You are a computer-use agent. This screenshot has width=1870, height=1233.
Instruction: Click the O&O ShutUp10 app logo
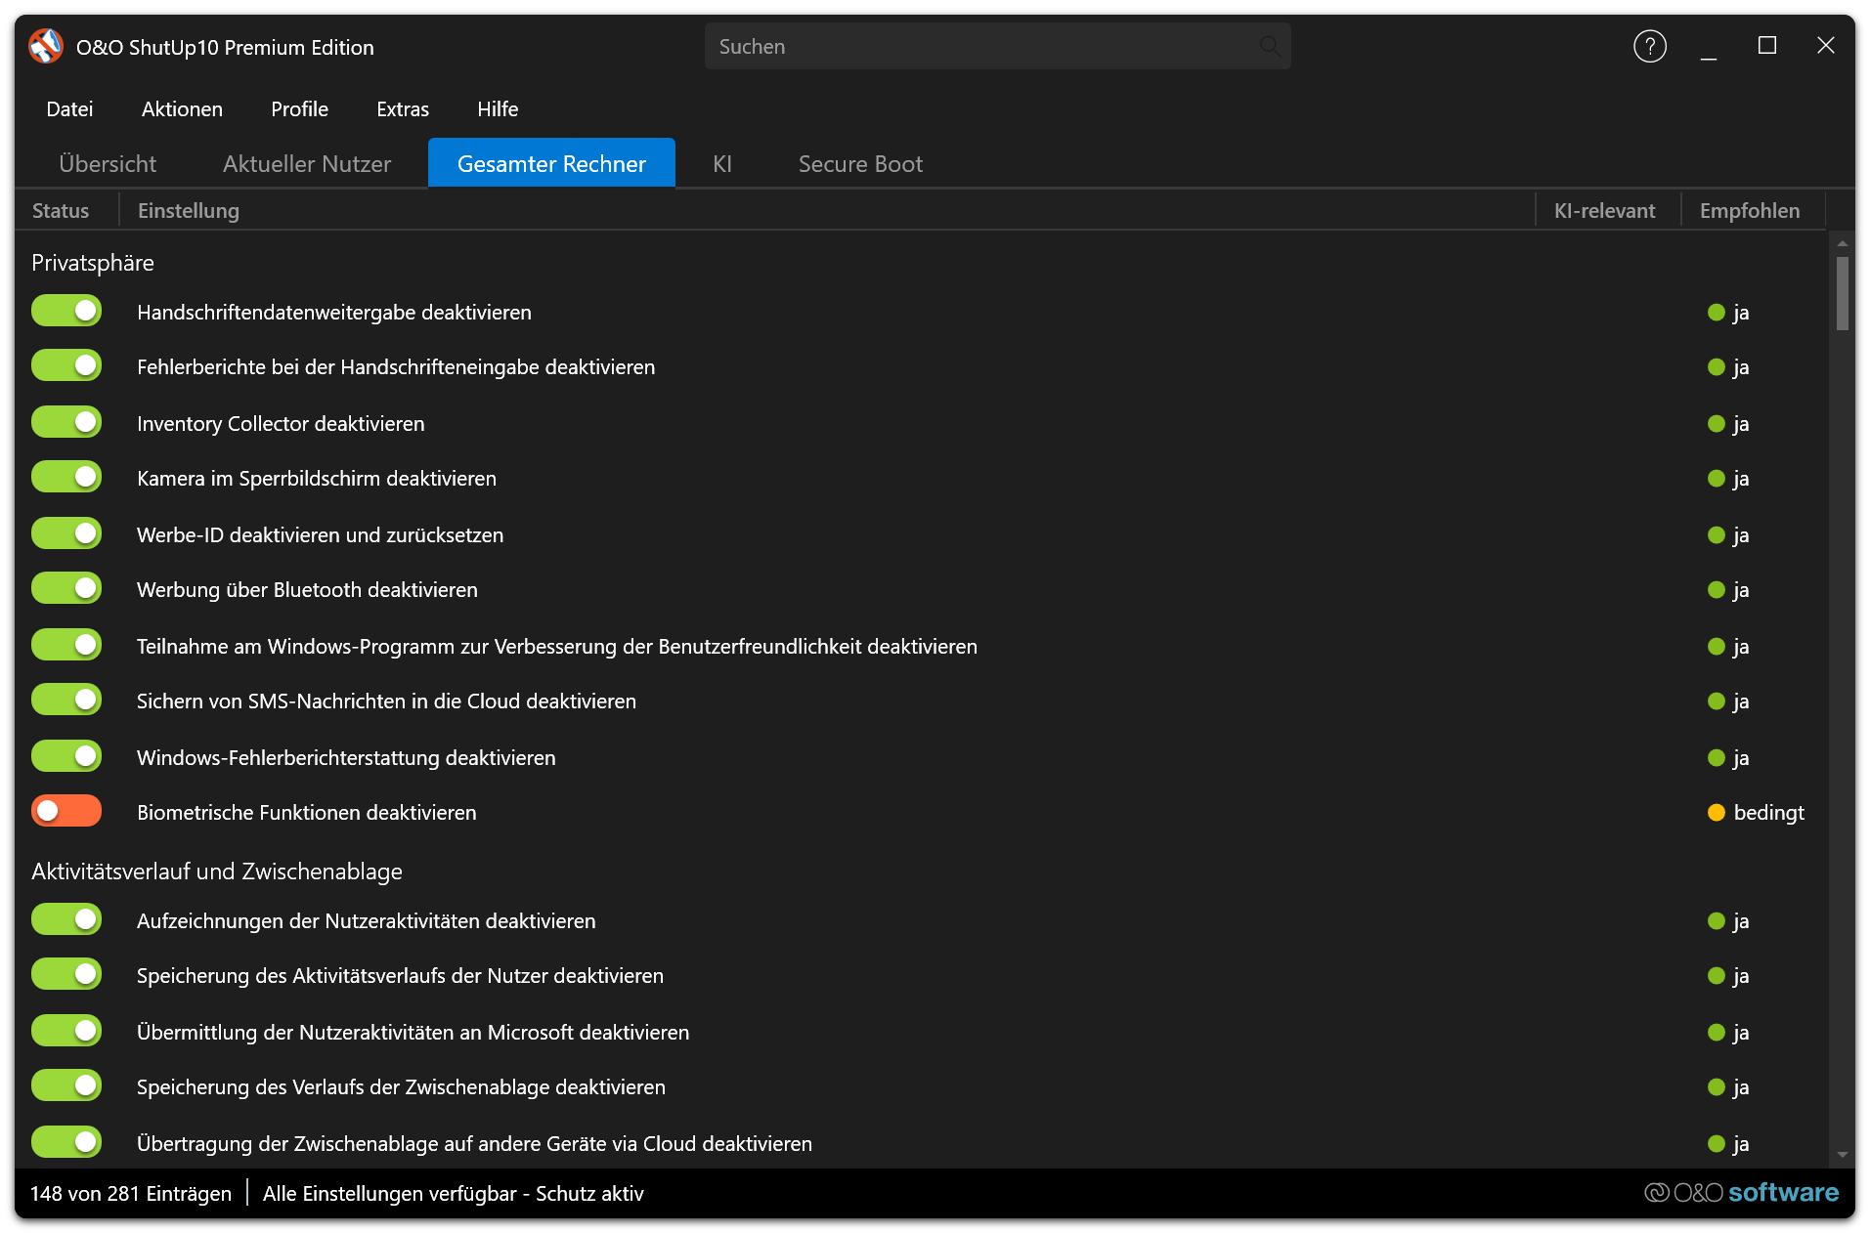tap(46, 46)
